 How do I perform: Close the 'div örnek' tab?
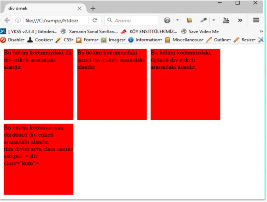(x=79, y=8)
